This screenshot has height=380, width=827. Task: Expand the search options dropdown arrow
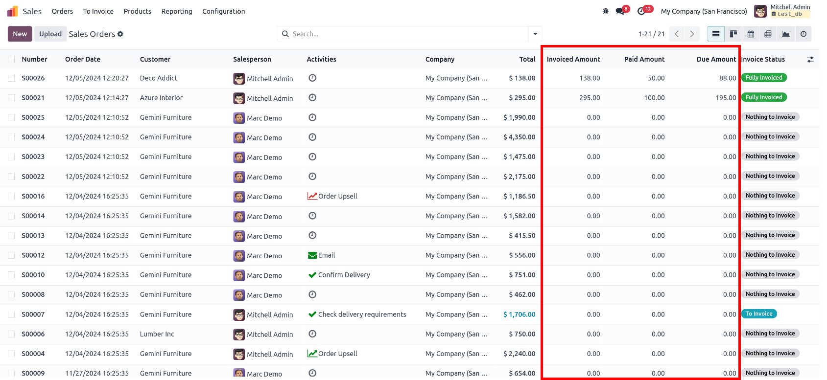pyautogui.click(x=535, y=34)
